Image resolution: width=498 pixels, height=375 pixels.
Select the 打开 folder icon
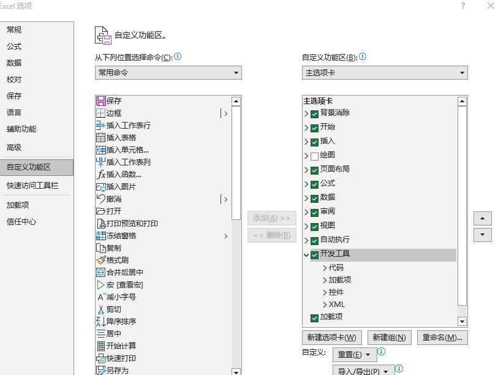(x=100, y=211)
